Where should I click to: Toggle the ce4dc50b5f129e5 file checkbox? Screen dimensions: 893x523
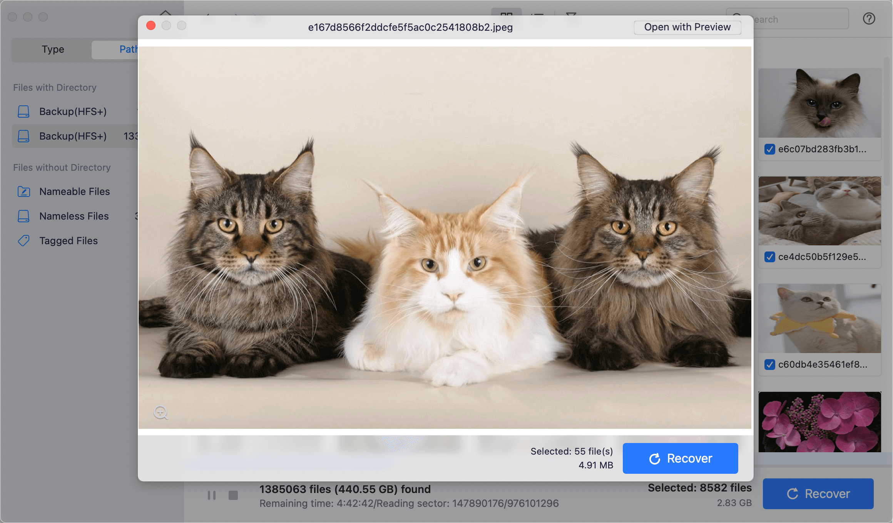[x=769, y=257]
